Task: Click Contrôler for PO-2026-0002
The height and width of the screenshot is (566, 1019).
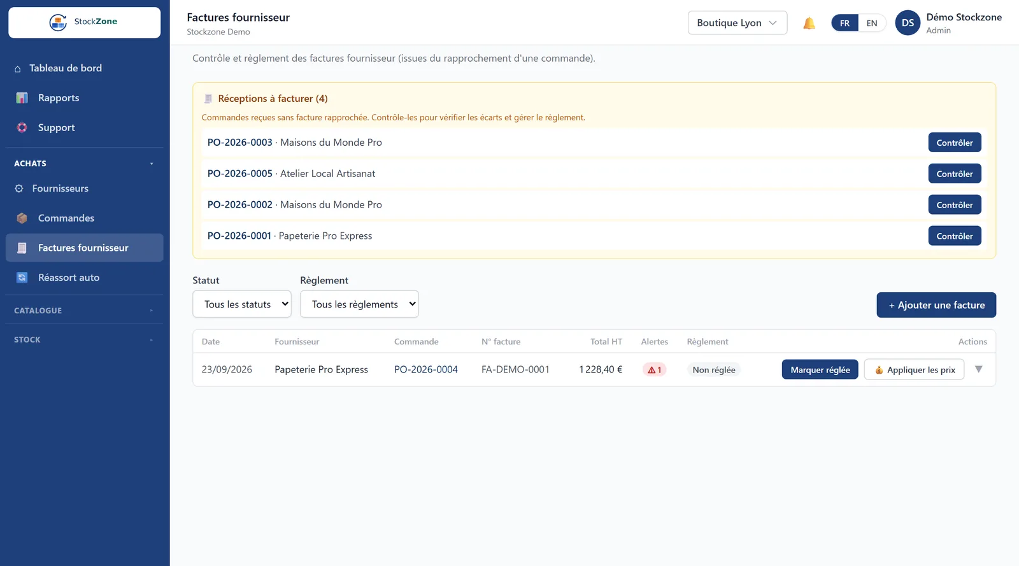Action: pyautogui.click(x=954, y=205)
